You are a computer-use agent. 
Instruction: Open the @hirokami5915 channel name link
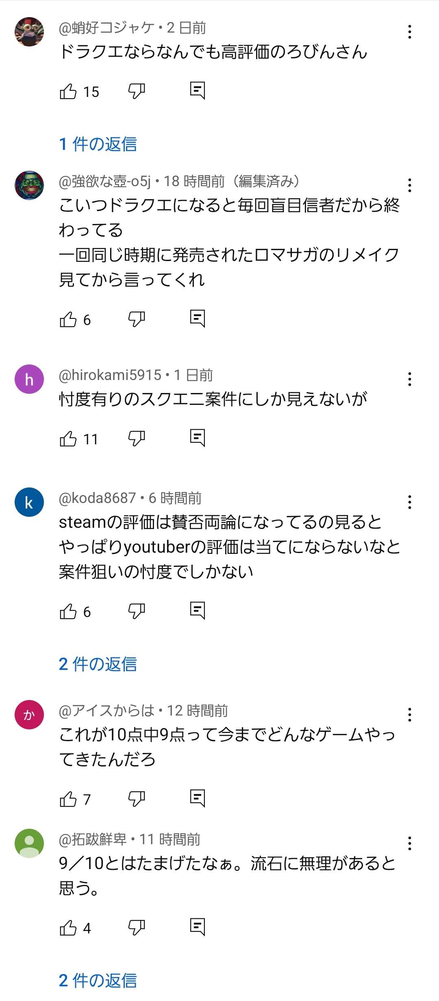[110, 375]
